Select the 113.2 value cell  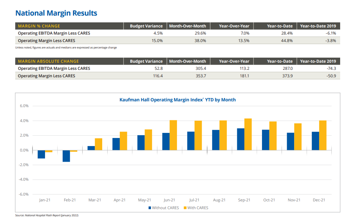[x=244, y=68]
